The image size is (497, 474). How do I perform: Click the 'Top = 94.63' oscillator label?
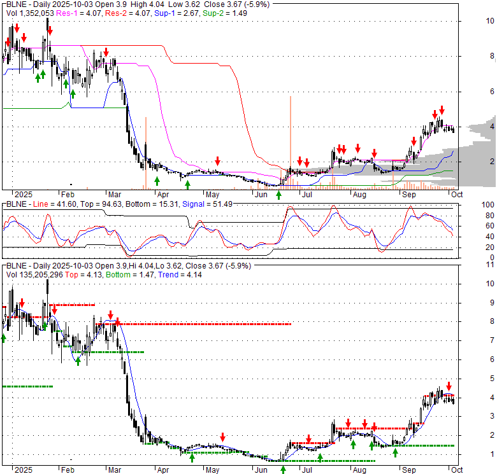coord(101,204)
